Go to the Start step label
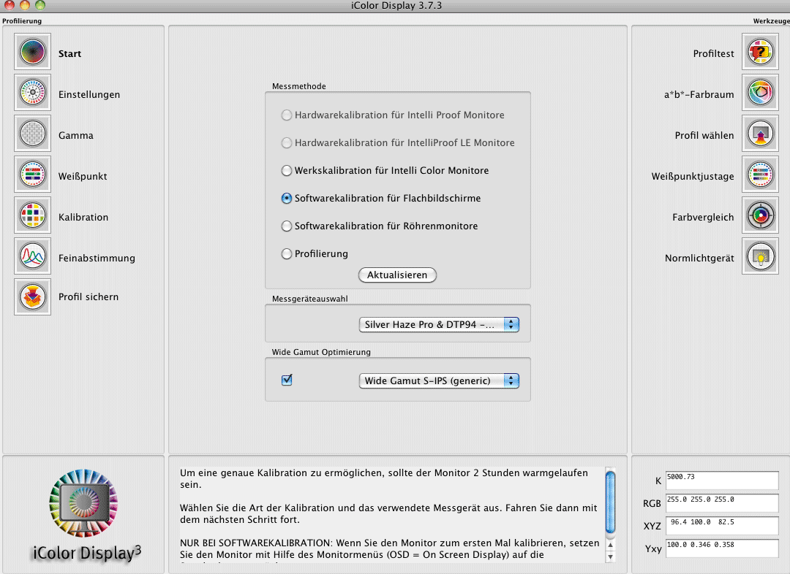 [69, 53]
